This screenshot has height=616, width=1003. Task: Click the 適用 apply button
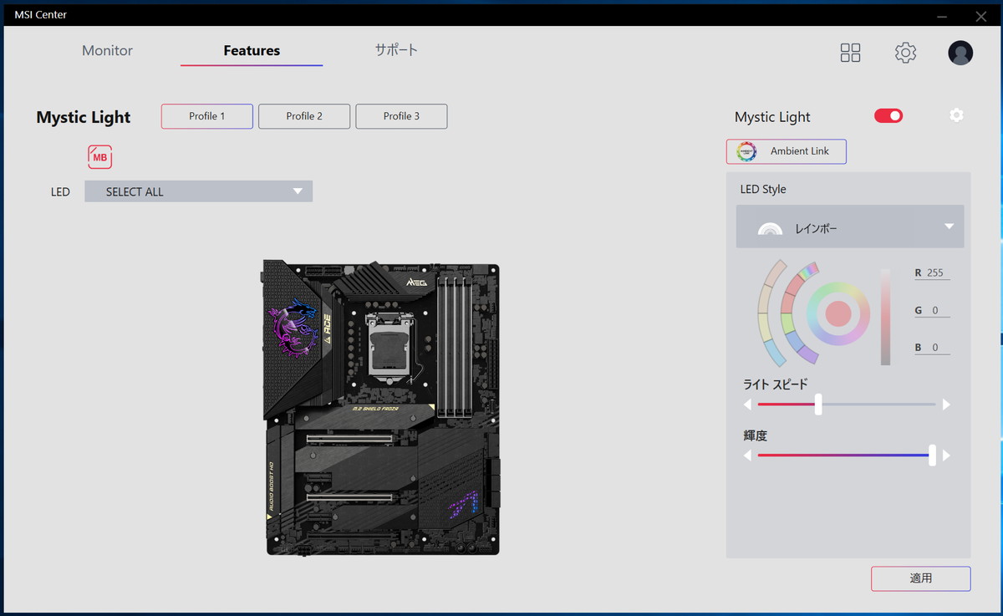click(x=921, y=578)
